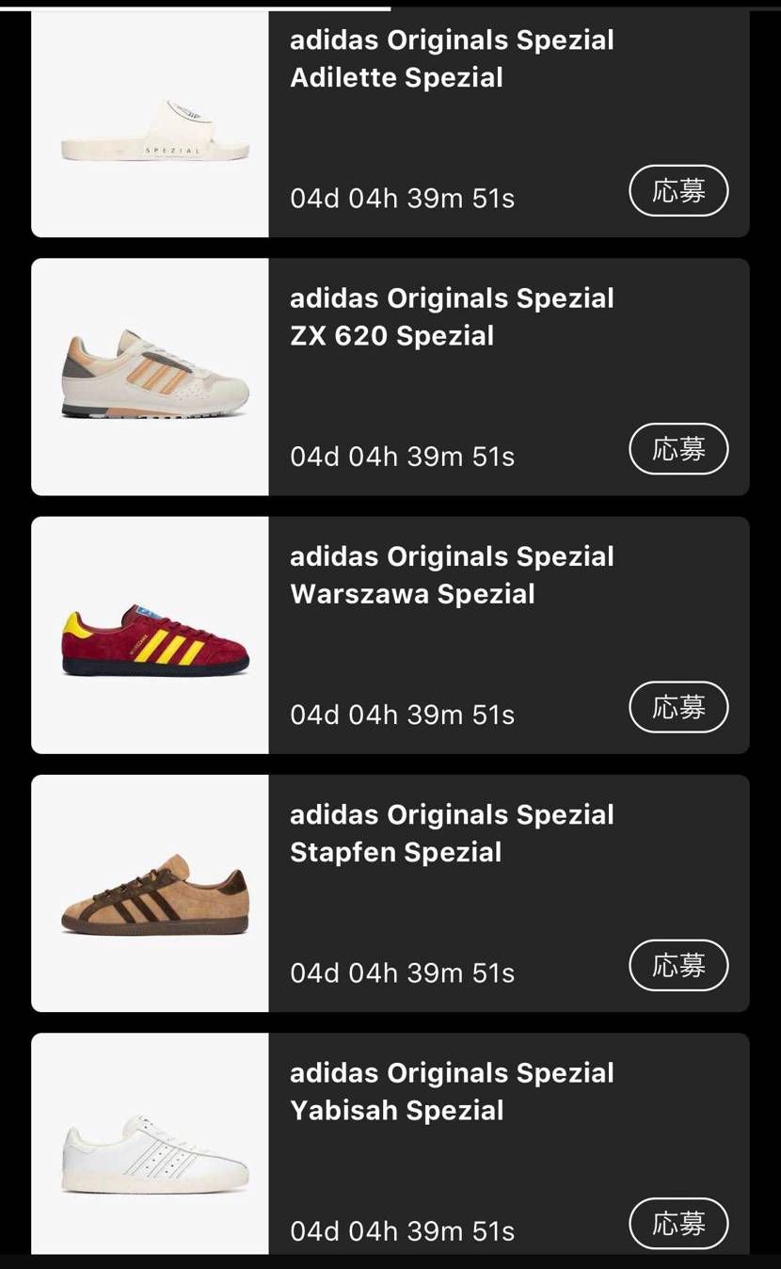The image size is (781, 1269).
Task: Enter the Stapfen Spezial draw with 応募
Action: (678, 965)
